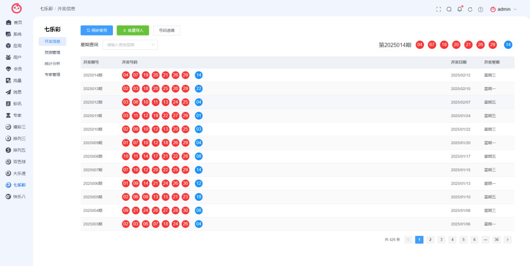Open the notification bell

point(460,9)
